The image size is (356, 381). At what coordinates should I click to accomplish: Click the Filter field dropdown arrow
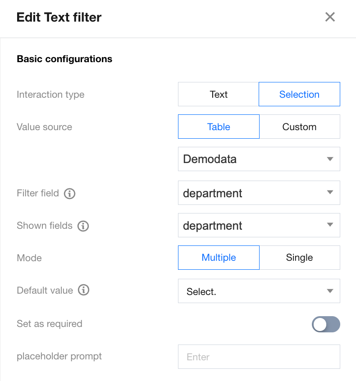point(330,193)
